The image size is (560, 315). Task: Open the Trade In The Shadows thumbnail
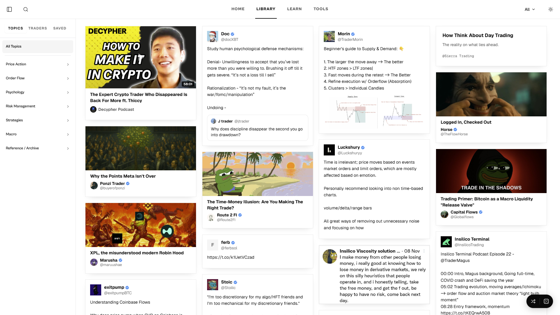491,171
